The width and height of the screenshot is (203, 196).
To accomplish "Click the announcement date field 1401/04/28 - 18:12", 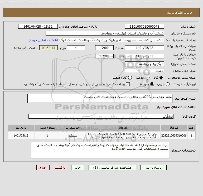I will tap(38, 26).
